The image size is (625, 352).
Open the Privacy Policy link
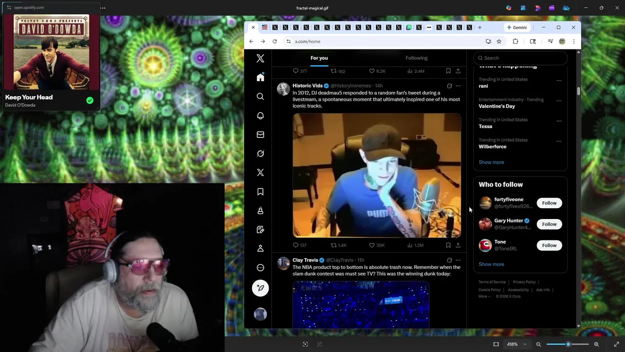tap(524, 282)
